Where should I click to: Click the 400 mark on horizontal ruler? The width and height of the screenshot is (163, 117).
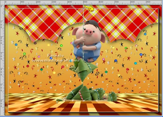[70, 2]
